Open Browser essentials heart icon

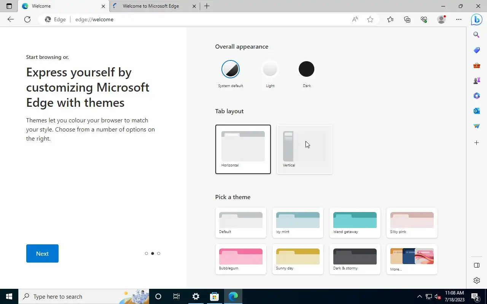pos(424,19)
